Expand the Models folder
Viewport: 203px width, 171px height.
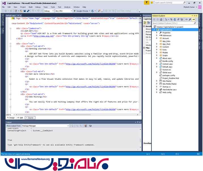[x=157, y=53]
